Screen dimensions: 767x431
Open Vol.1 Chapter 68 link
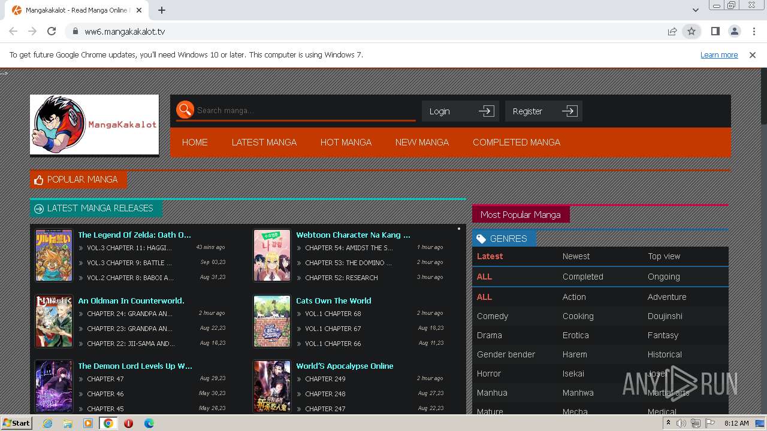coord(333,314)
